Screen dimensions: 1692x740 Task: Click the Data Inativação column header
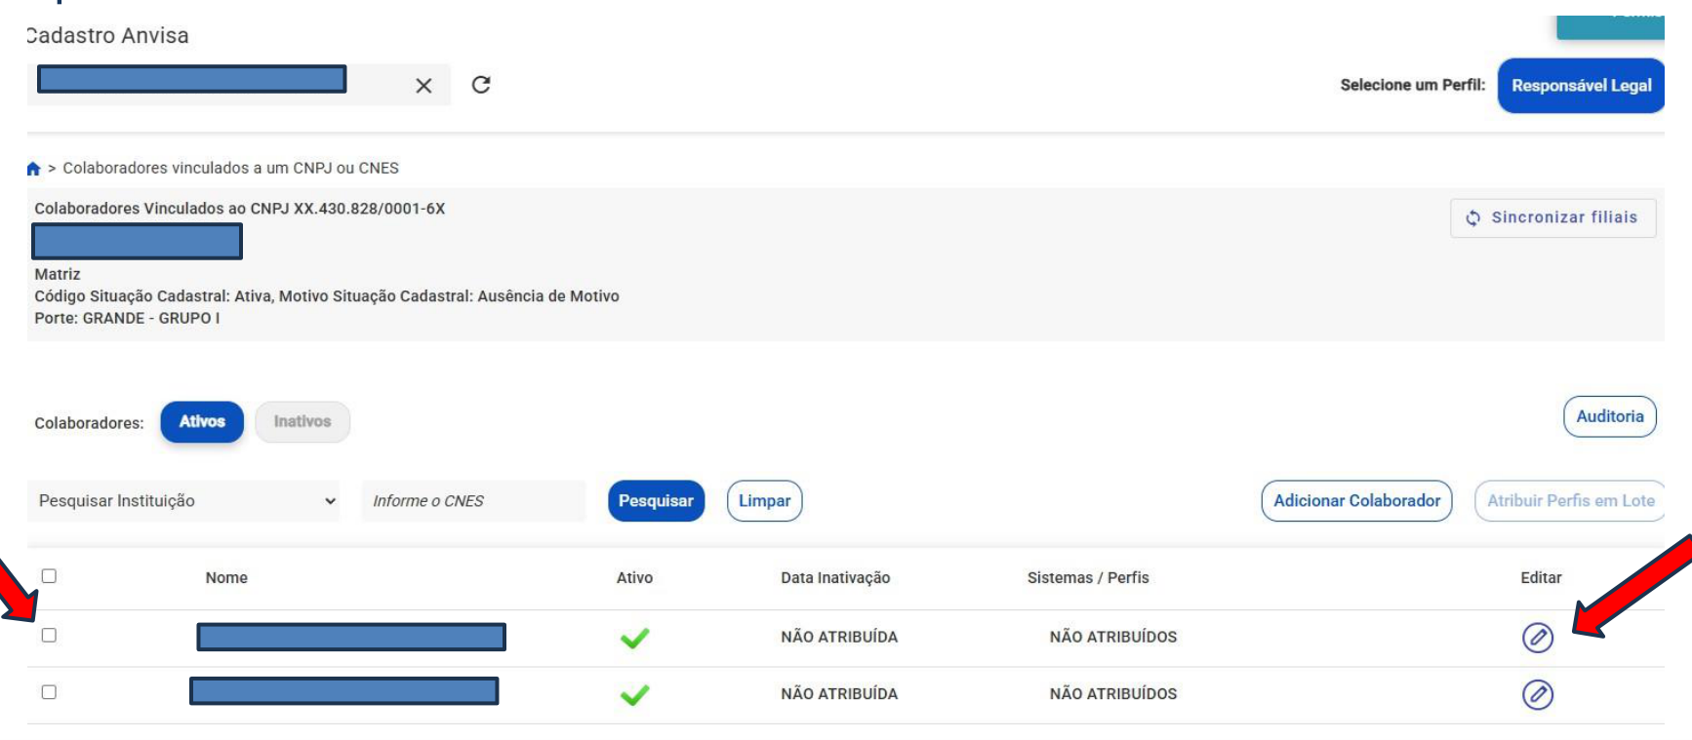click(x=835, y=578)
